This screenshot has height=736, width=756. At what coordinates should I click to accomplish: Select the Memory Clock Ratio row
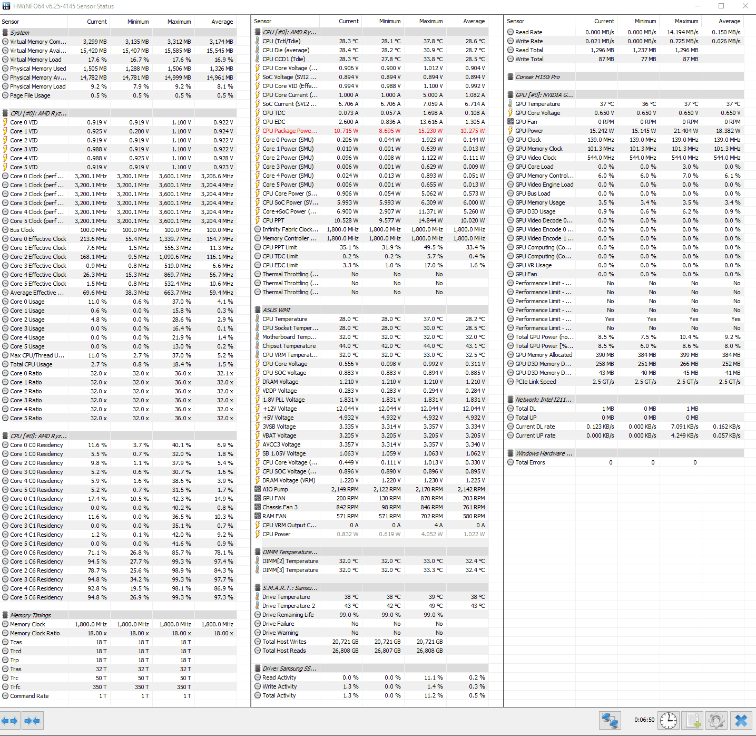[x=119, y=633]
